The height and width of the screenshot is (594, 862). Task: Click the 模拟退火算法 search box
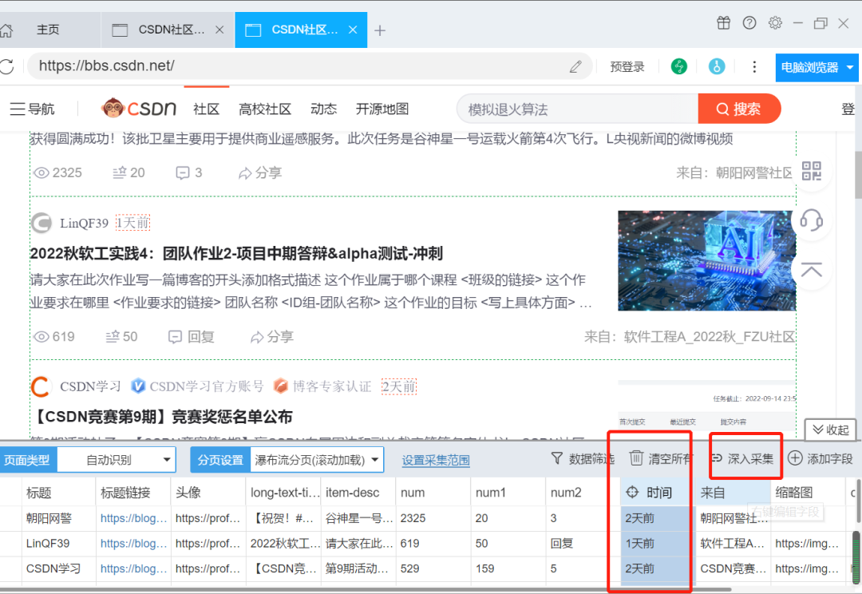coord(577,109)
